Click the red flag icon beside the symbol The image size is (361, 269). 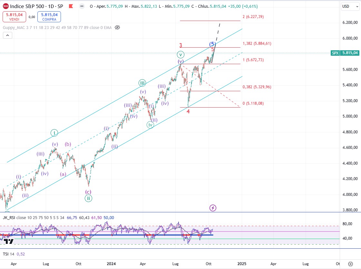coord(71,6)
